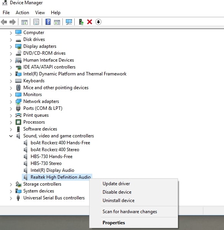
Task: Click the Print queues printer icon
Action: point(18,115)
